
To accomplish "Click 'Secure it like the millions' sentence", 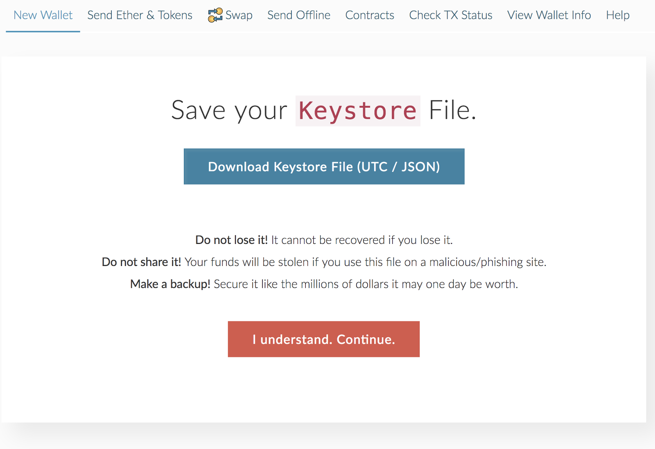I will (x=366, y=284).
